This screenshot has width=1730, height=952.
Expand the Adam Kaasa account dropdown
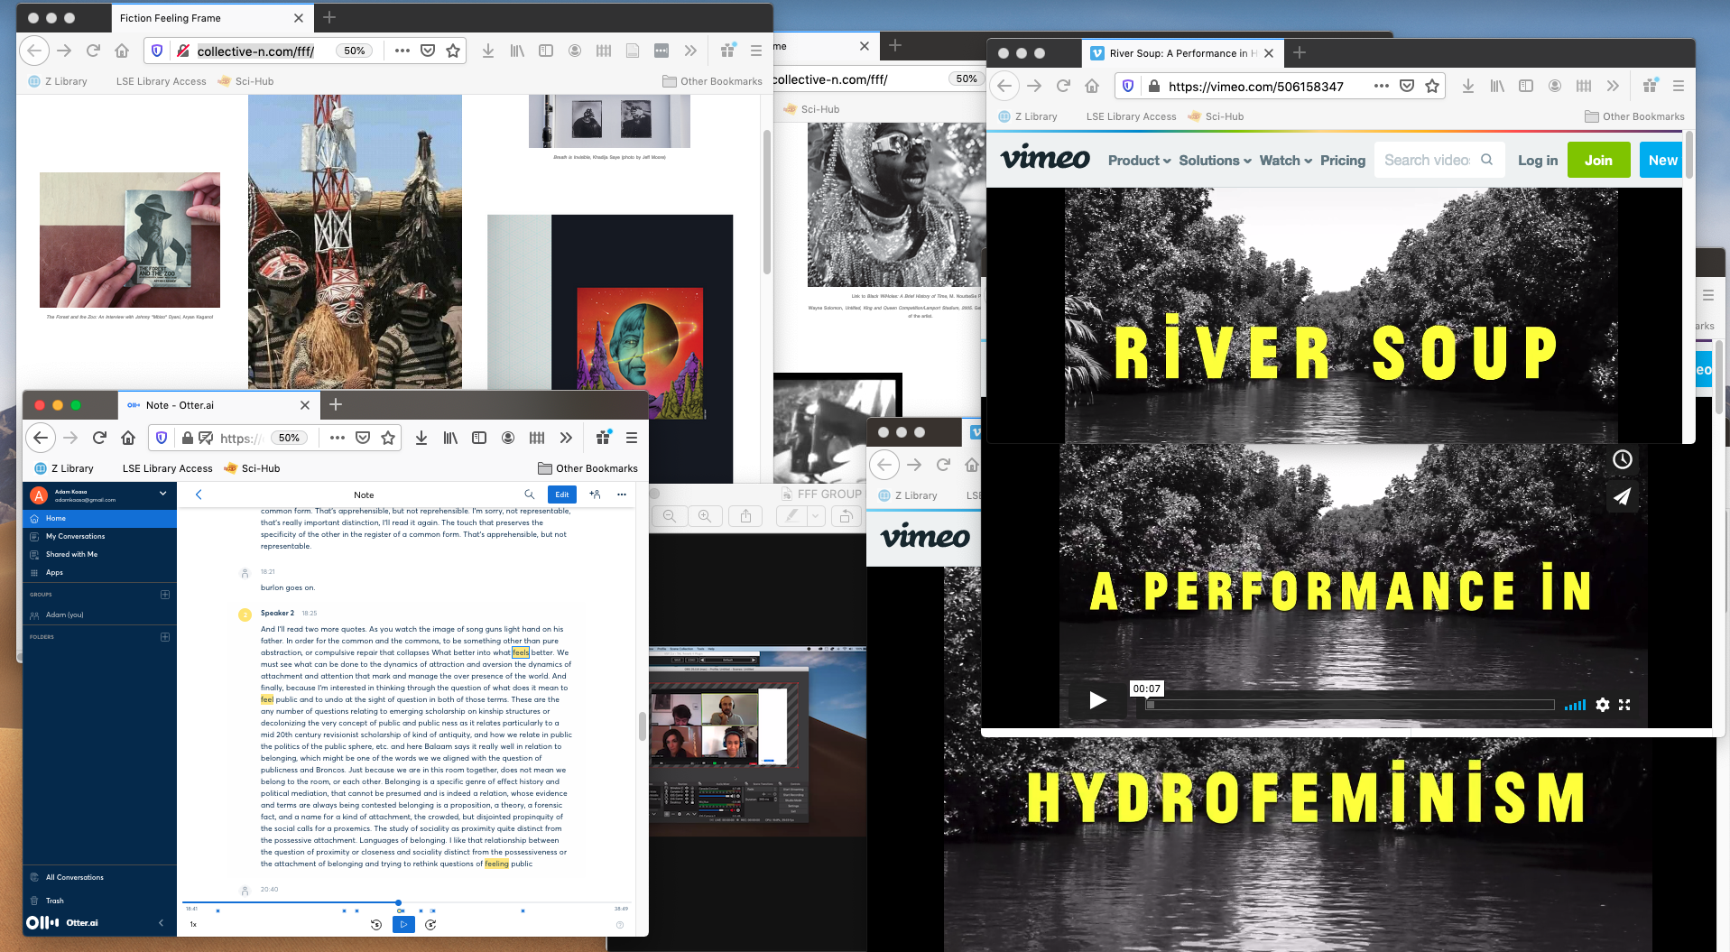click(162, 494)
